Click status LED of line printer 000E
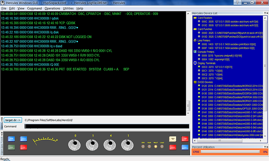The image size is (269, 161). (x=199, y=44)
